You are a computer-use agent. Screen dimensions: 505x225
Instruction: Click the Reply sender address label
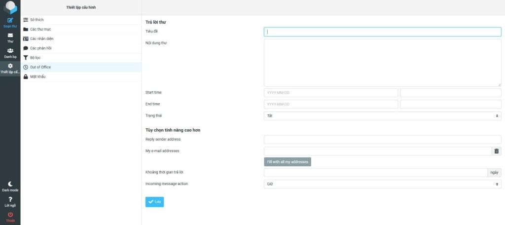click(163, 139)
